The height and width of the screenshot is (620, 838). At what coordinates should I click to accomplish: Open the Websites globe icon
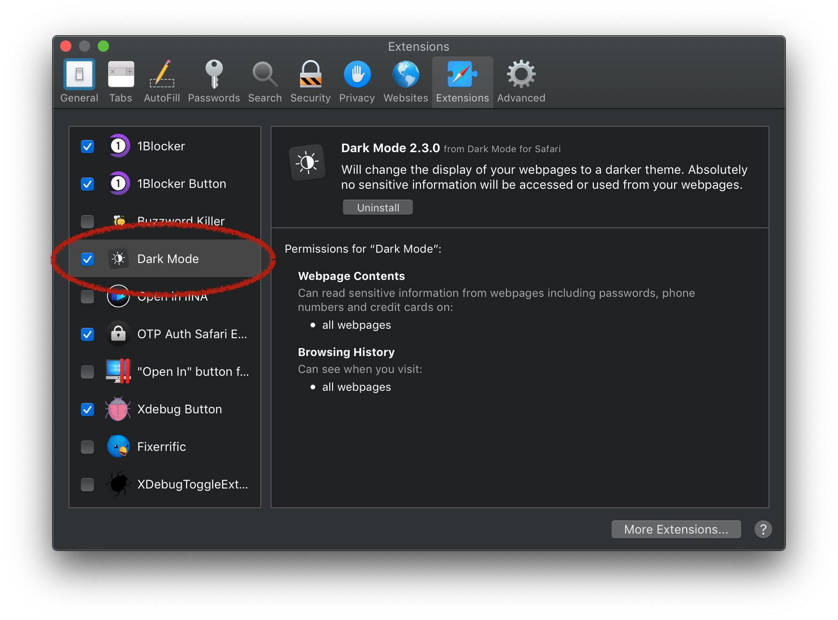coord(406,74)
